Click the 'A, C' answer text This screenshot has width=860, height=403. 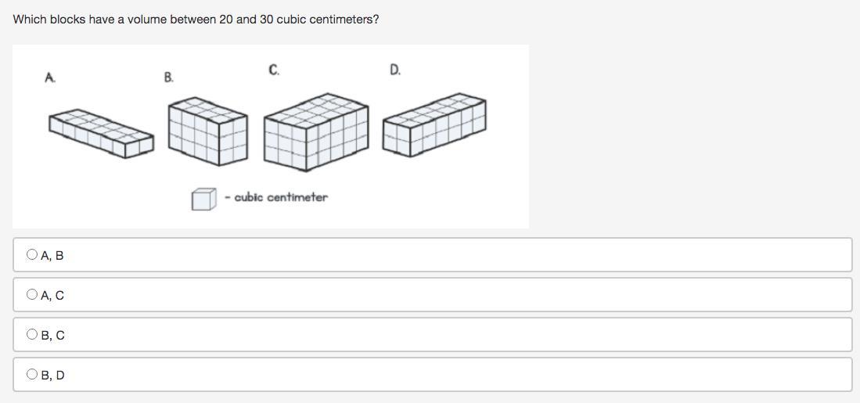point(52,296)
